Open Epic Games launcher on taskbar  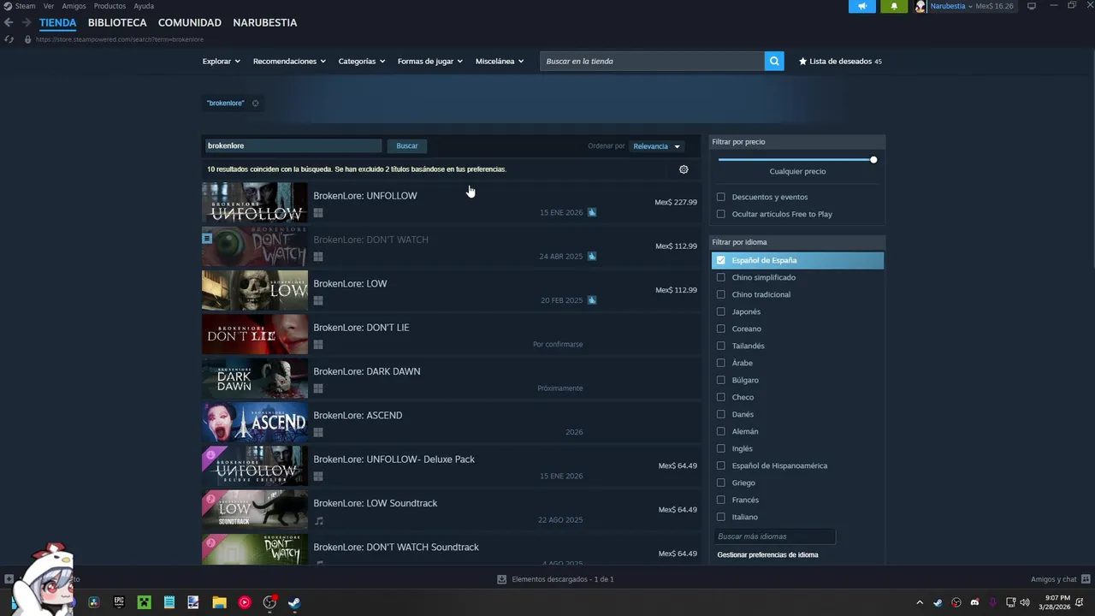click(119, 602)
